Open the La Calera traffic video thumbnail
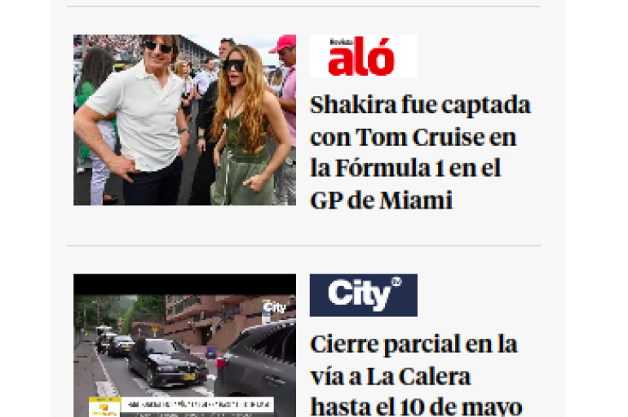Viewport: 628px width, 417px height. point(184,345)
